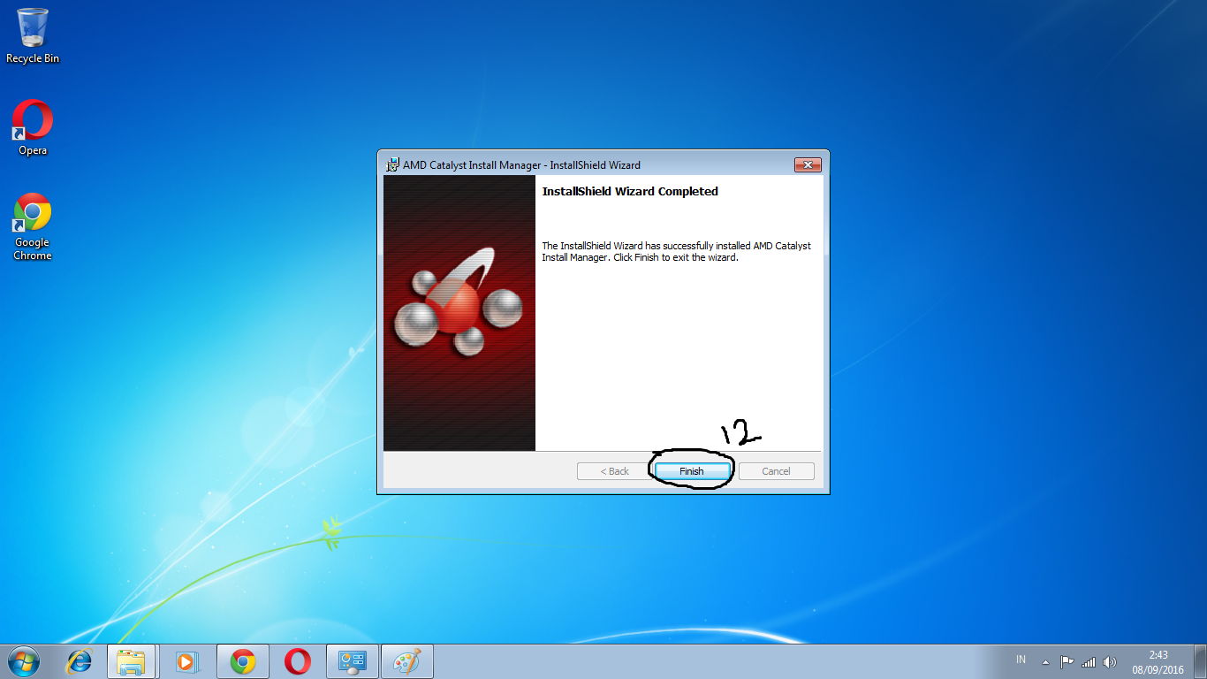Open Google Chrome from the taskbar
1207x679 pixels.
click(x=243, y=660)
